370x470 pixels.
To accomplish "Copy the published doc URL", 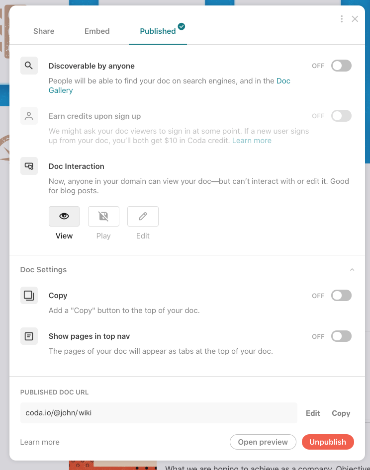I will (341, 413).
